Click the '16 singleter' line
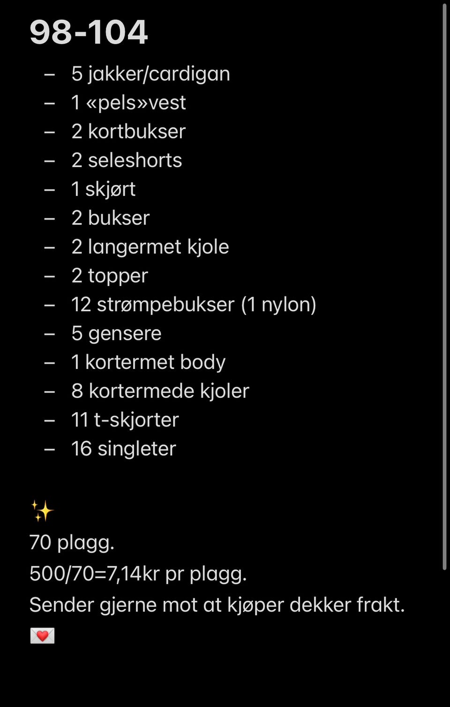Viewport: 450px width, 707px height. coord(123,449)
